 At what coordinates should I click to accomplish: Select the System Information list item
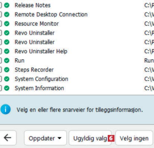coord(39,88)
